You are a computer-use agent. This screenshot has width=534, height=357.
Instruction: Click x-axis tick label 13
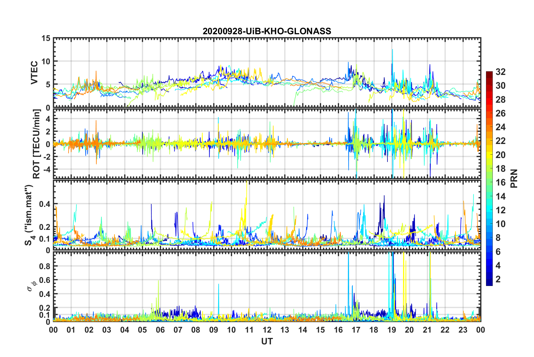coord(285,330)
